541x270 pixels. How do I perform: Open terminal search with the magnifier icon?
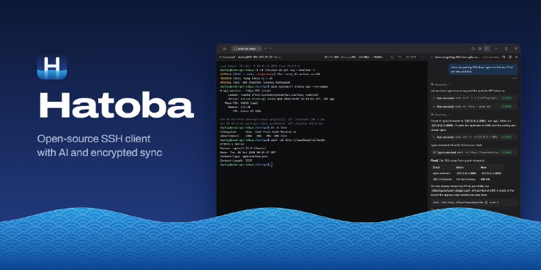click(x=392, y=57)
